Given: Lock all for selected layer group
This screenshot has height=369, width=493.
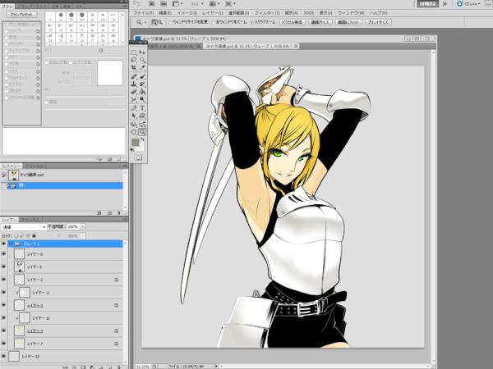Looking at the screenshot, I should click(x=34, y=235).
